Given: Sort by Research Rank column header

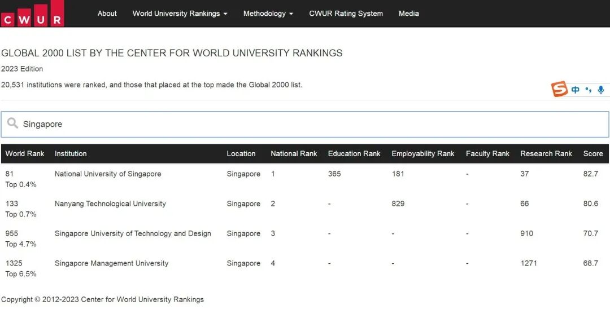Looking at the screenshot, I should (546, 154).
